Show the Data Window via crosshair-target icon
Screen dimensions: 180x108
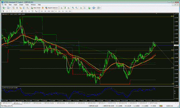[17, 8]
